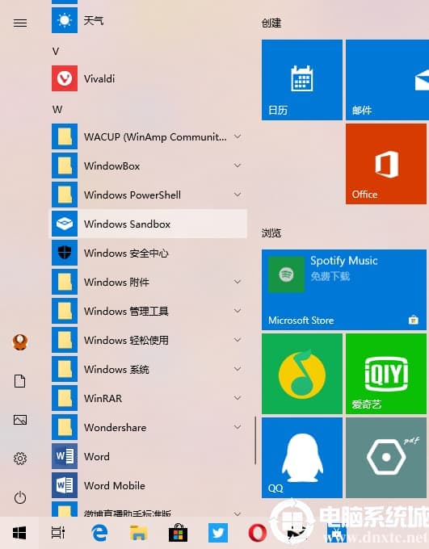Open the hamburger menu in Start
This screenshot has height=549, width=429.
(x=20, y=23)
